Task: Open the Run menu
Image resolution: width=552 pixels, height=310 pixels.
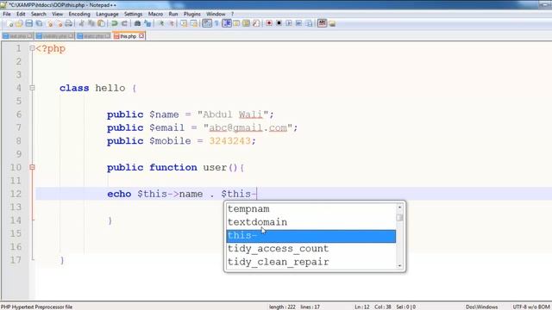Action: point(173,14)
